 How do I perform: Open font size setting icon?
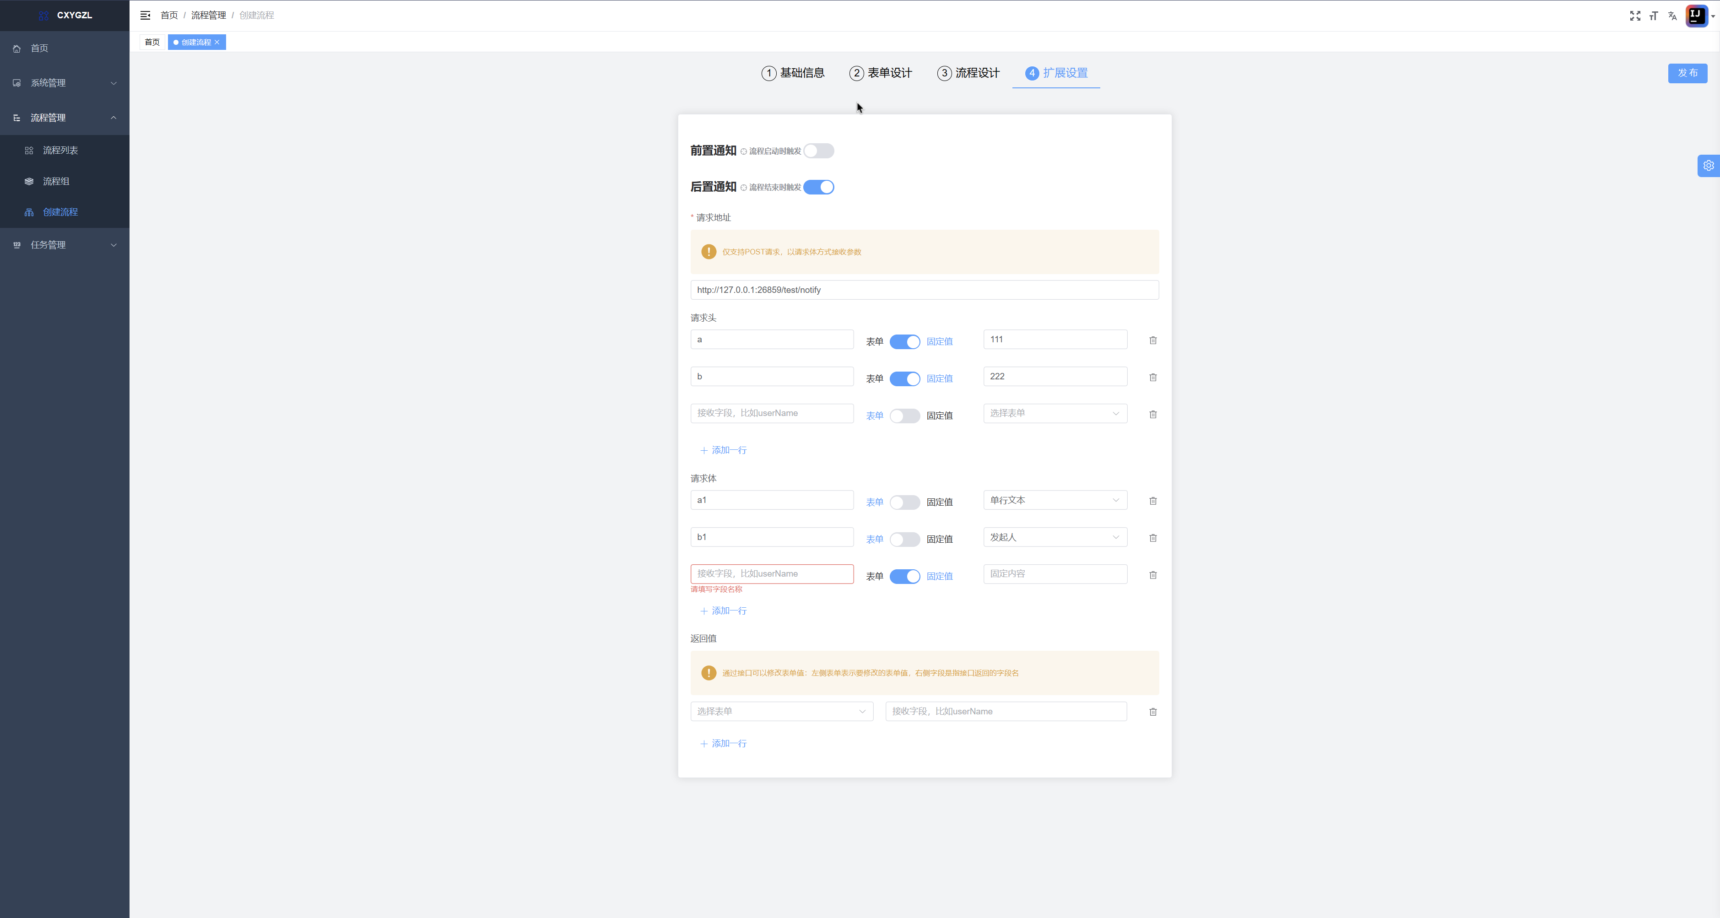point(1654,16)
